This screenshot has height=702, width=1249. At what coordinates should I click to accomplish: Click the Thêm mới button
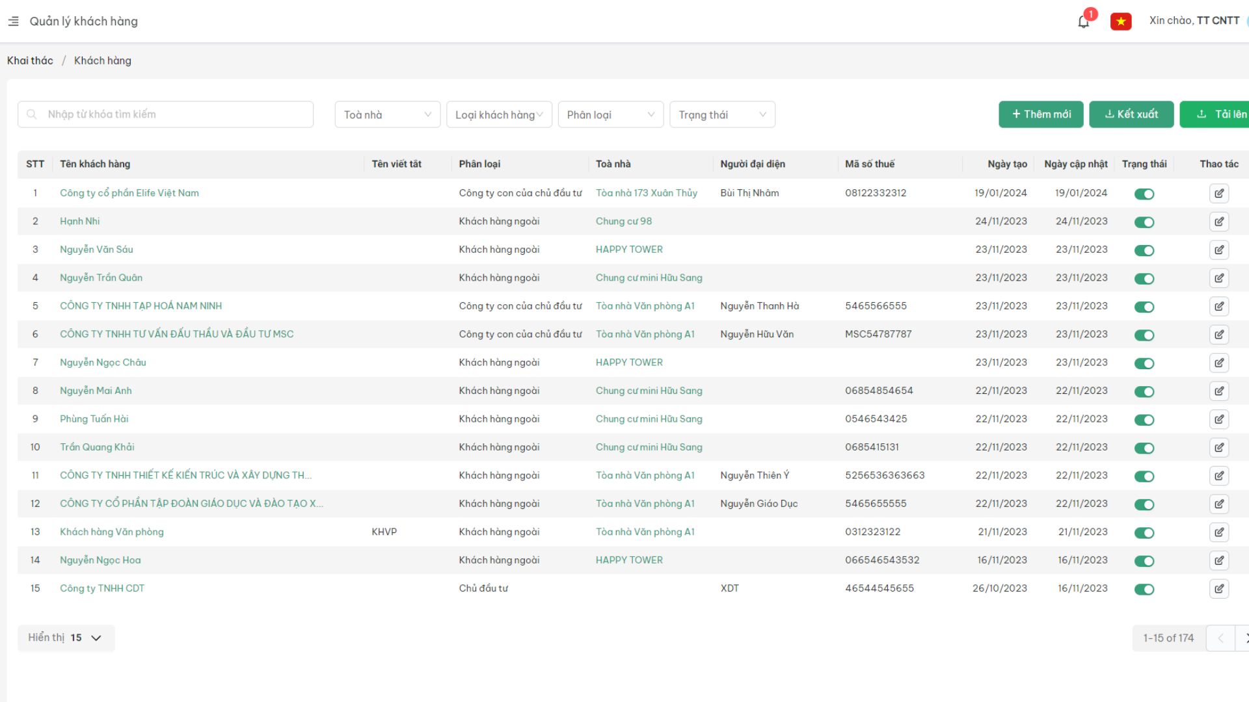[x=1041, y=114]
